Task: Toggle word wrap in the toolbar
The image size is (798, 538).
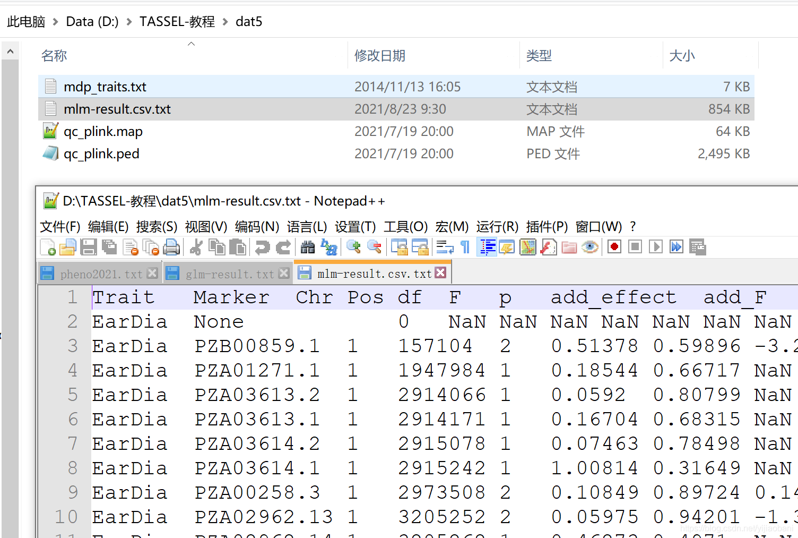Action: pyautogui.click(x=445, y=247)
